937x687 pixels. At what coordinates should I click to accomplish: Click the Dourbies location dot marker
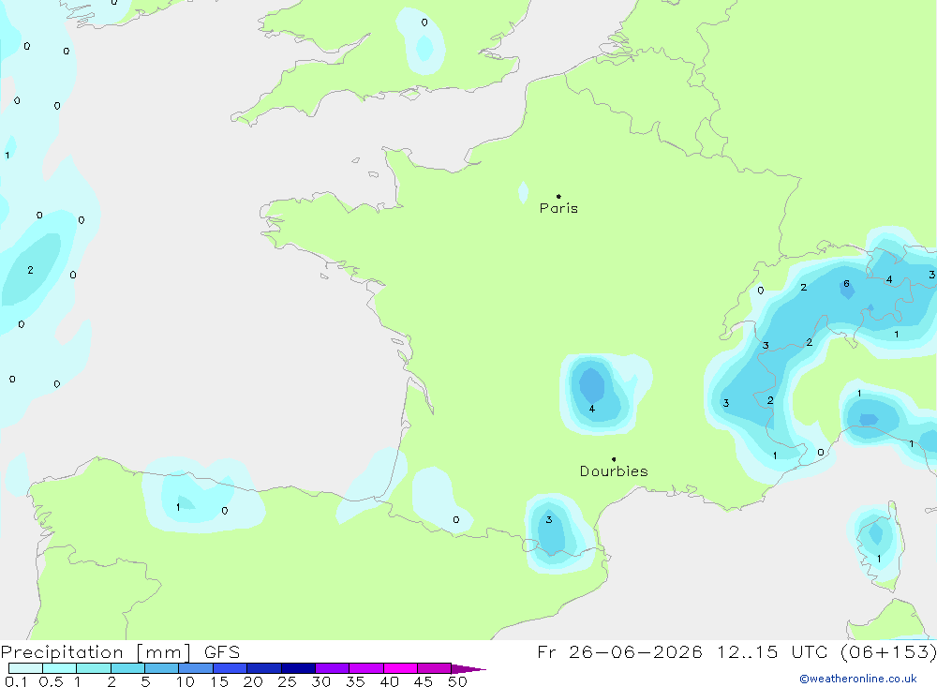pyautogui.click(x=614, y=459)
